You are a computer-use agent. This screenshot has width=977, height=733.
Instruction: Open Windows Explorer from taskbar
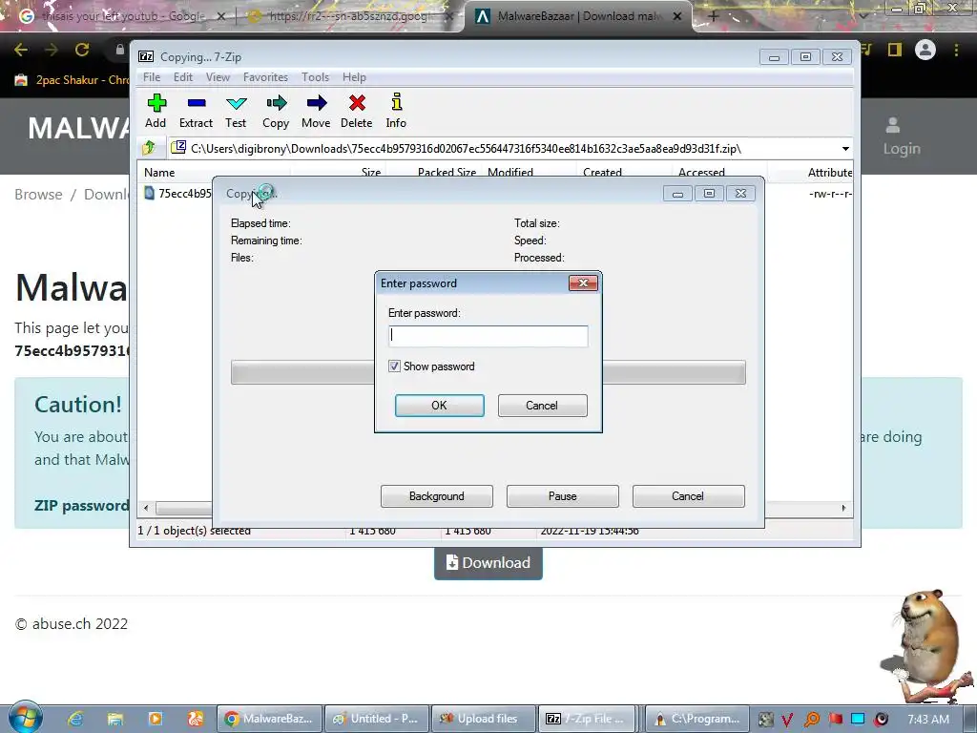pos(115,719)
